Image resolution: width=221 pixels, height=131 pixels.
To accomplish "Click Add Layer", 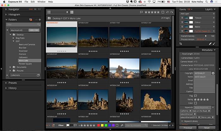I will [x=185, y=14].
